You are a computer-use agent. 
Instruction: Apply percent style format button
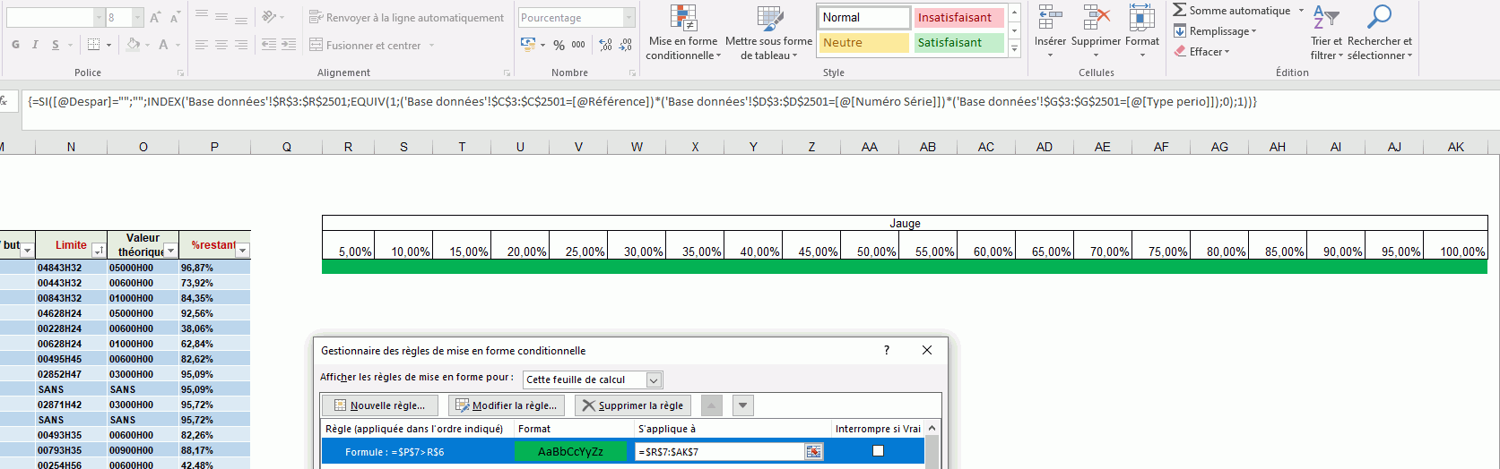point(559,45)
